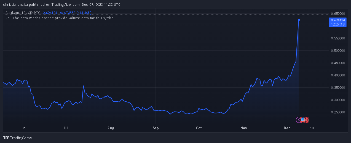351x143 pixels.
Task: Click the 18 date label on the time axis
Action: click(312, 128)
